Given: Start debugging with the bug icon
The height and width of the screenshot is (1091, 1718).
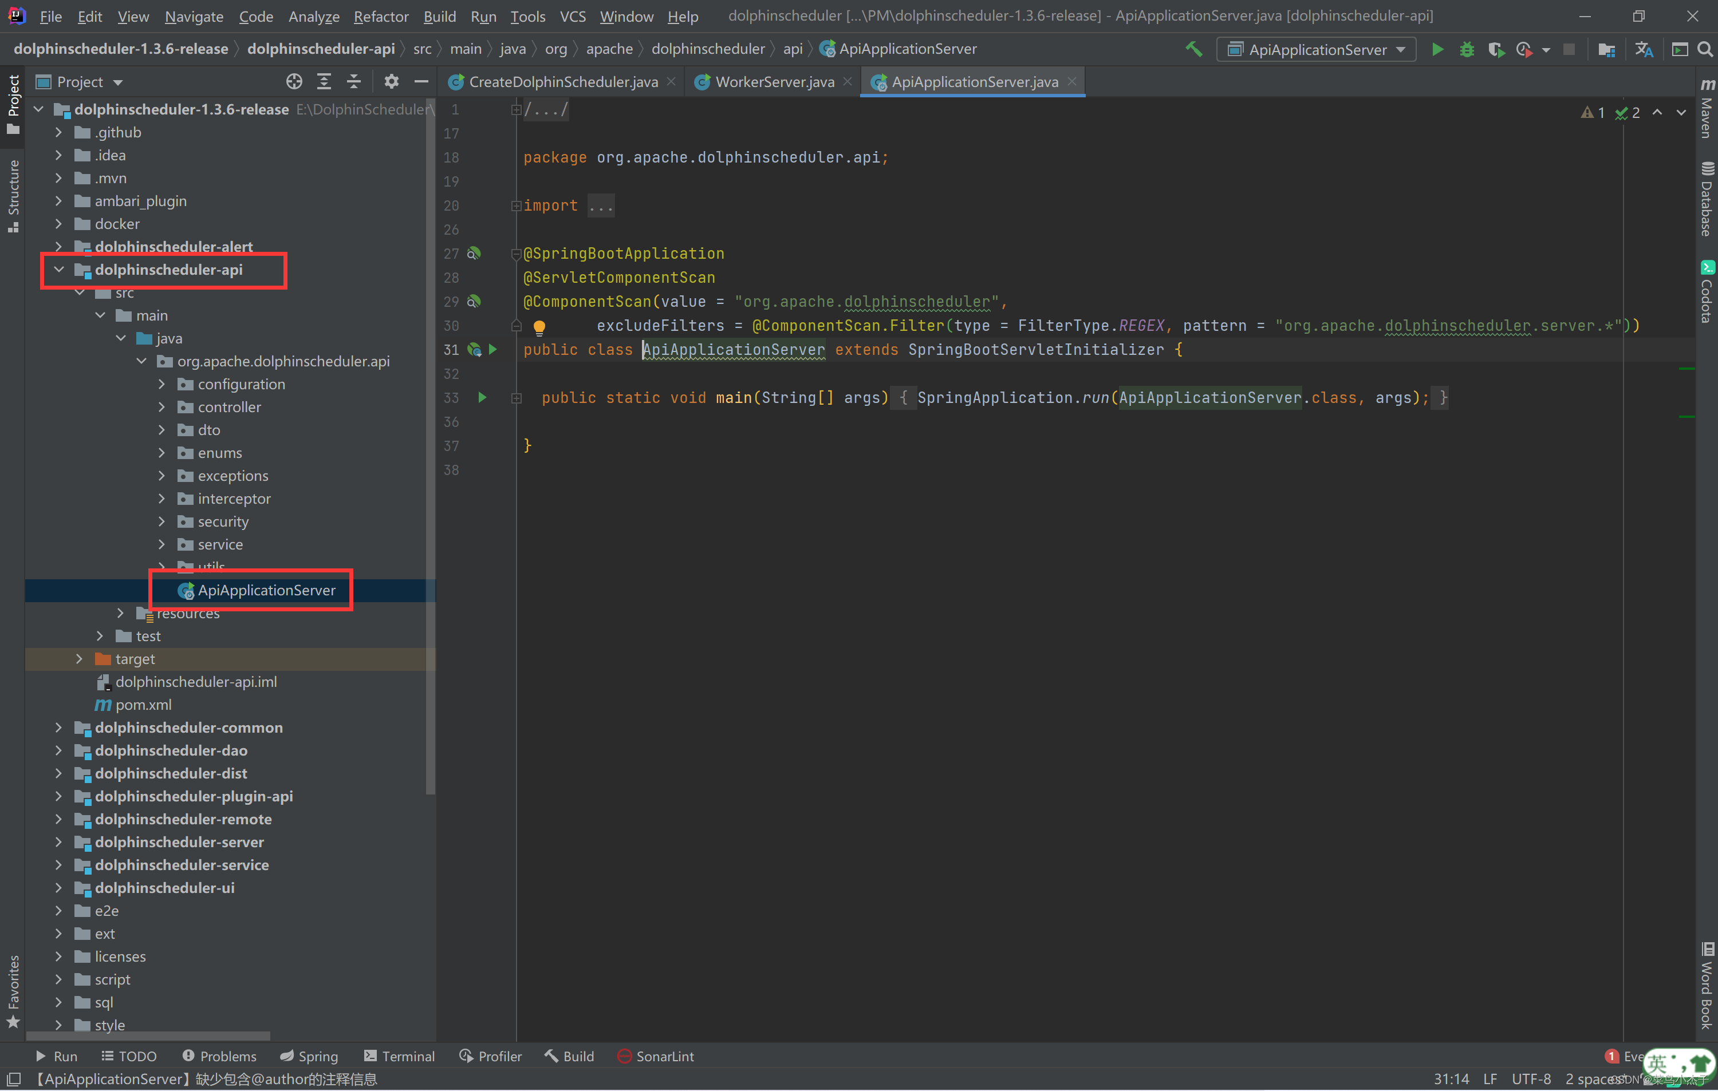Looking at the screenshot, I should tap(1466, 49).
